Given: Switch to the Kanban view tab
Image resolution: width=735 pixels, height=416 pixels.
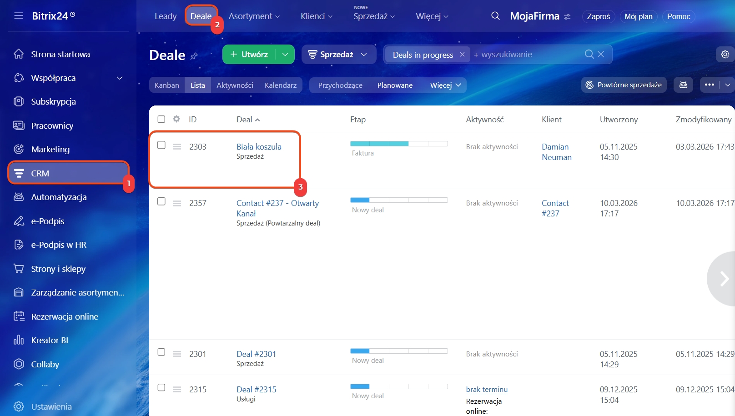Looking at the screenshot, I should [166, 85].
